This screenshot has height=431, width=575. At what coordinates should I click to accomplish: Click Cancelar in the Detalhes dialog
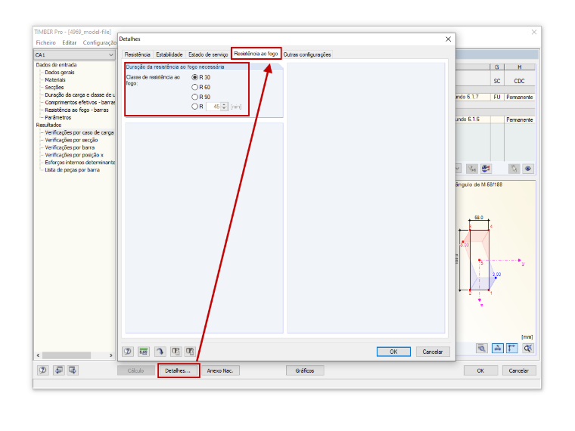[433, 352]
